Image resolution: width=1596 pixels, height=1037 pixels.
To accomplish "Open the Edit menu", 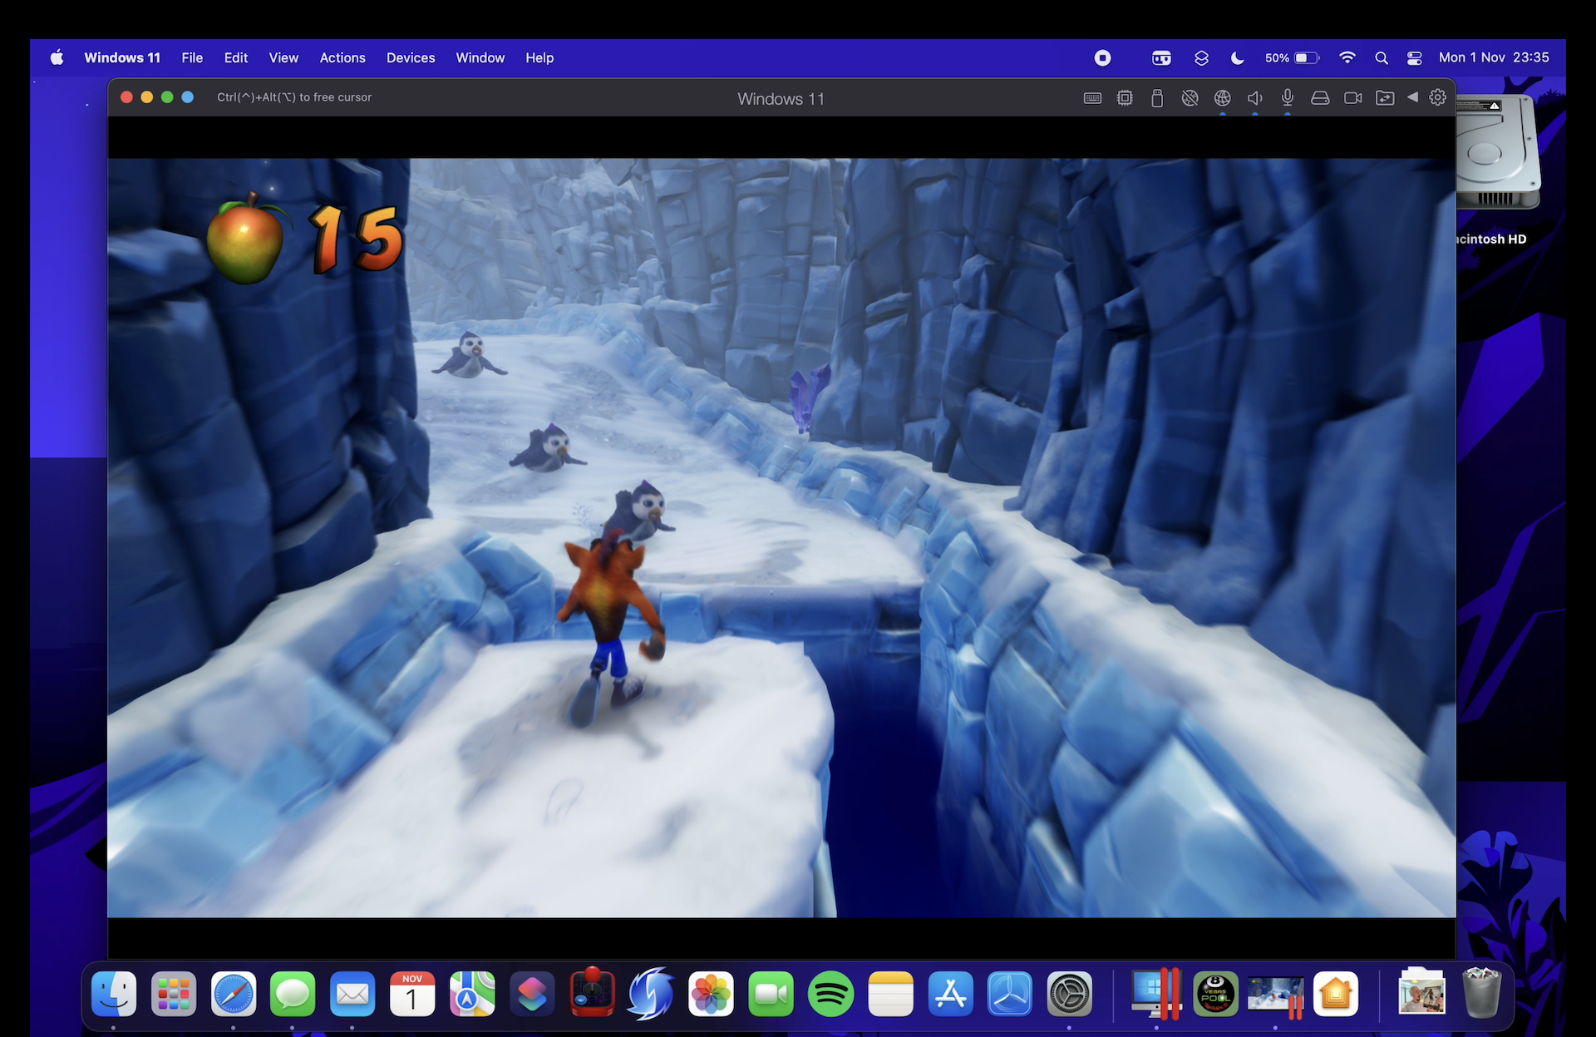I will coord(236,57).
